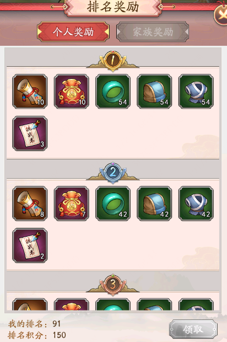Tap rank 1 blue robe reward icon
The height and width of the screenshot is (342, 227).
point(196,92)
